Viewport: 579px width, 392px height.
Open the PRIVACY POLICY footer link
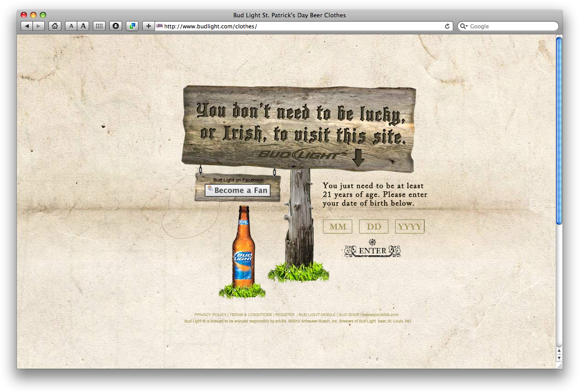click(210, 315)
